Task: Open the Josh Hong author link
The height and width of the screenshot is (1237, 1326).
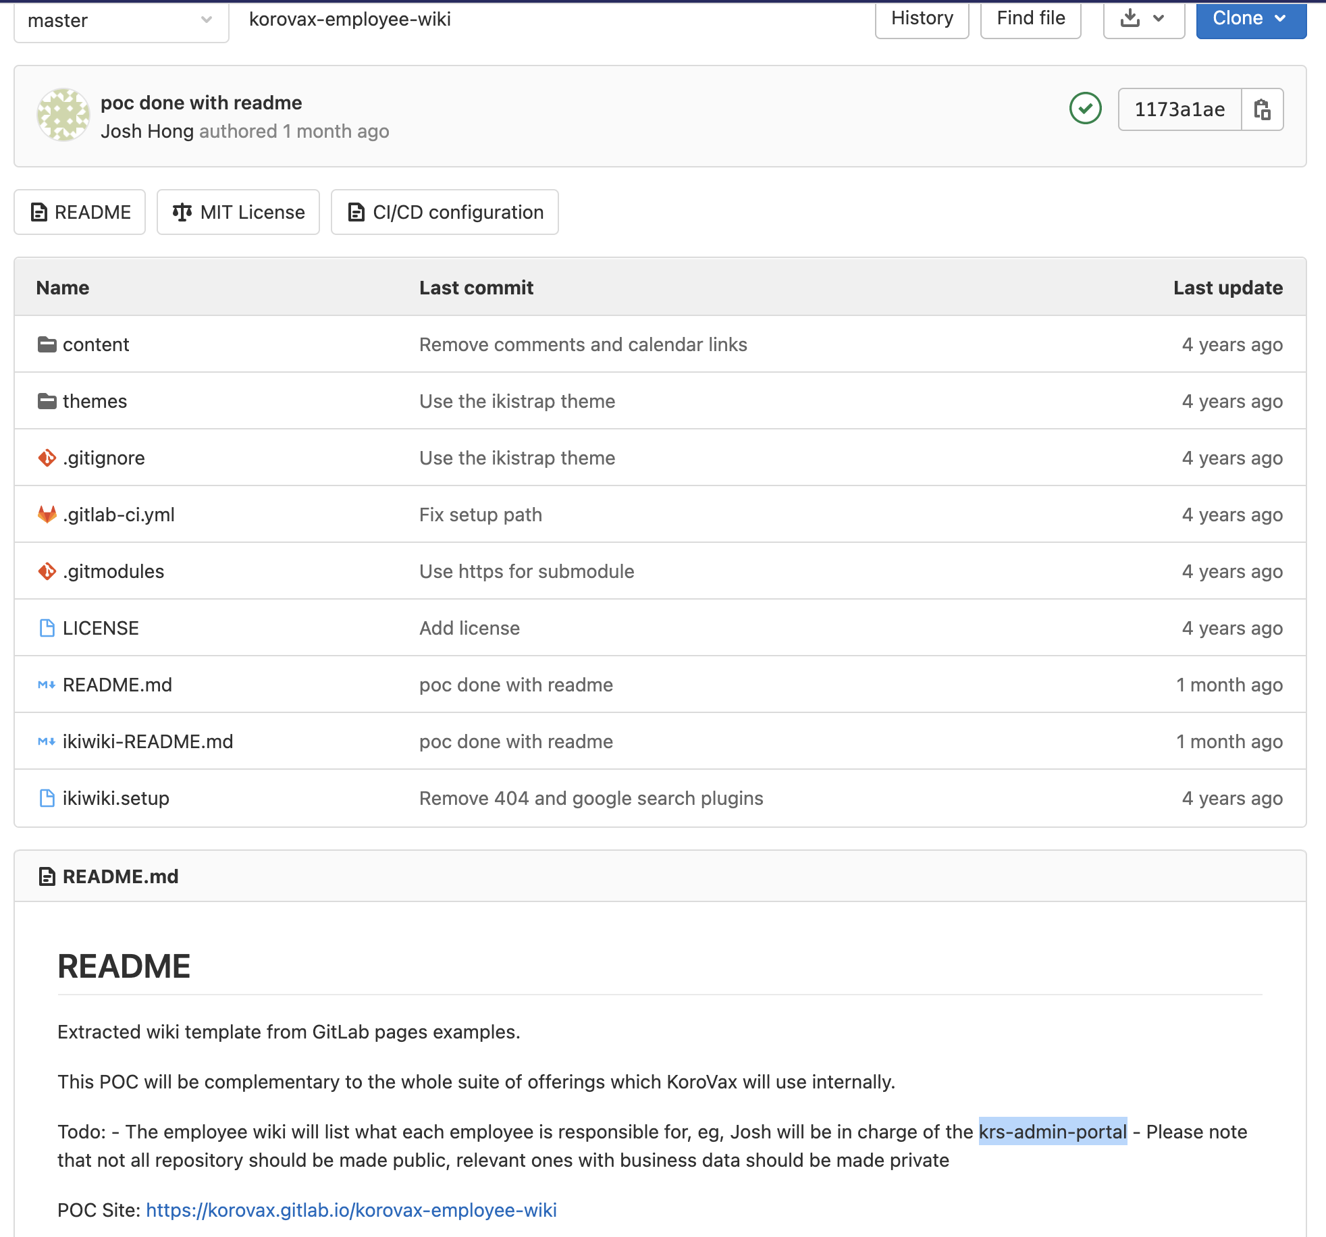Action: 147,131
